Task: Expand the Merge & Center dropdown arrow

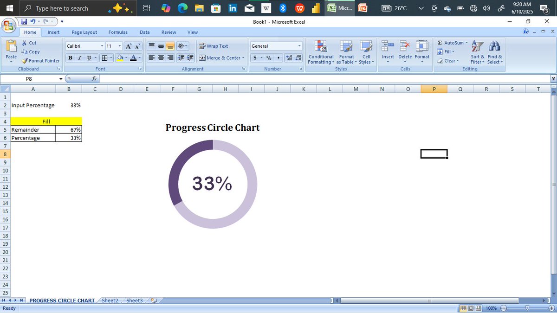Action: tap(243, 58)
